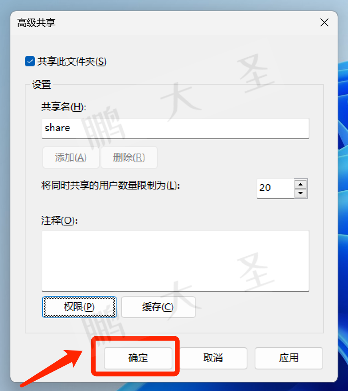Click the 高级共享 title bar text
Viewport: 348px width, 391px height.
pyautogui.click(x=36, y=23)
